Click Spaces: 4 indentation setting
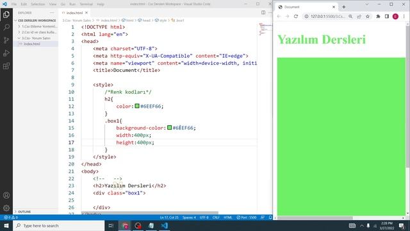 click(189, 218)
